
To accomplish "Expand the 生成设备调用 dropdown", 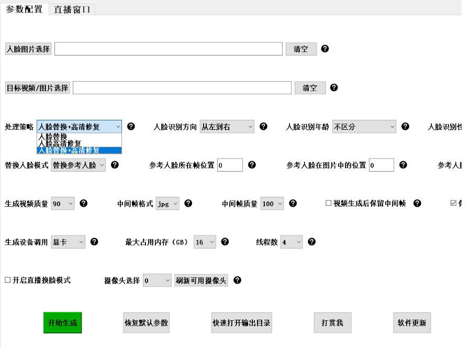I will click(x=68, y=242).
